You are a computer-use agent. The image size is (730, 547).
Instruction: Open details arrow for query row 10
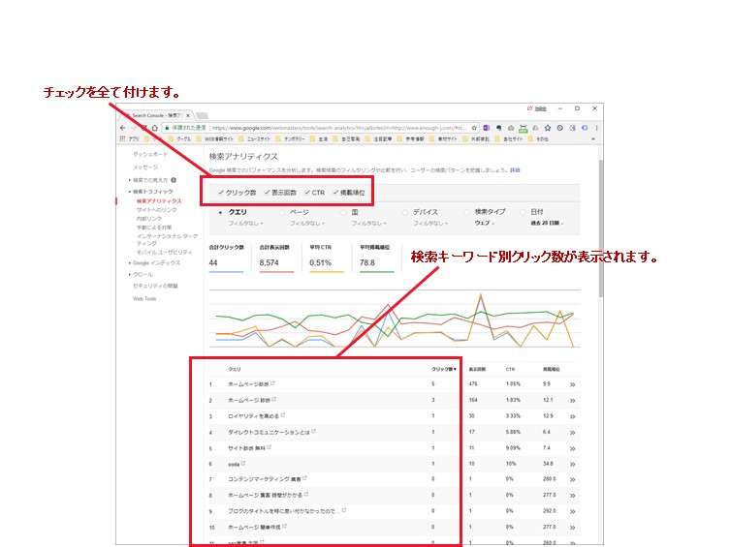pos(572,528)
